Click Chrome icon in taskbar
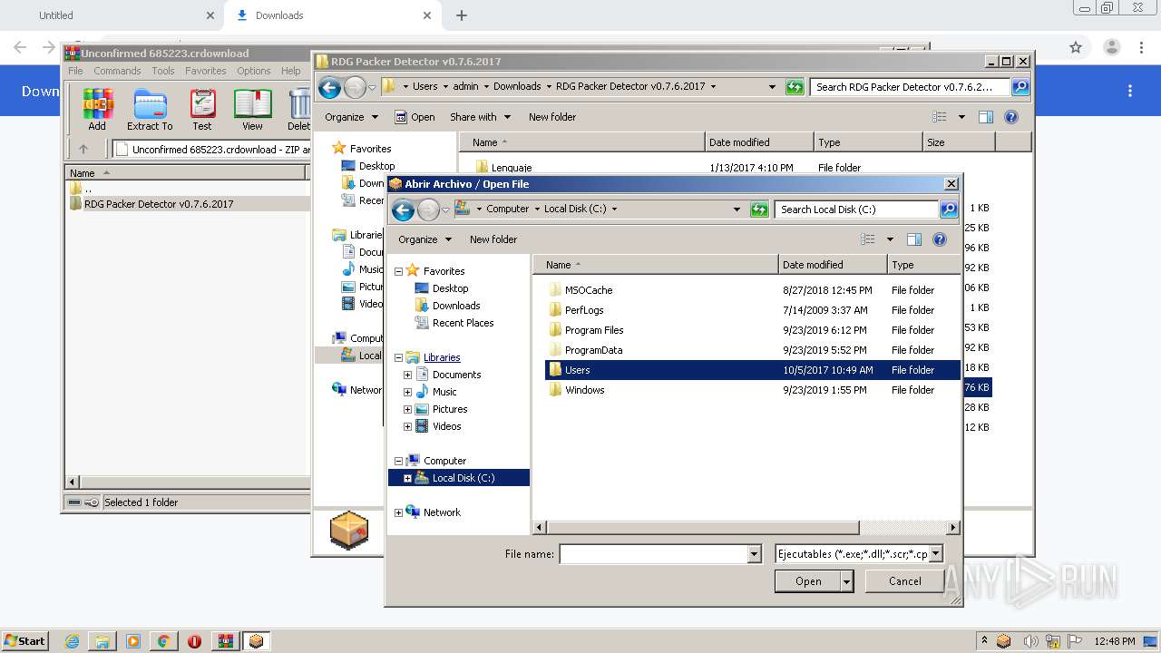 pyautogui.click(x=163, y=641)
